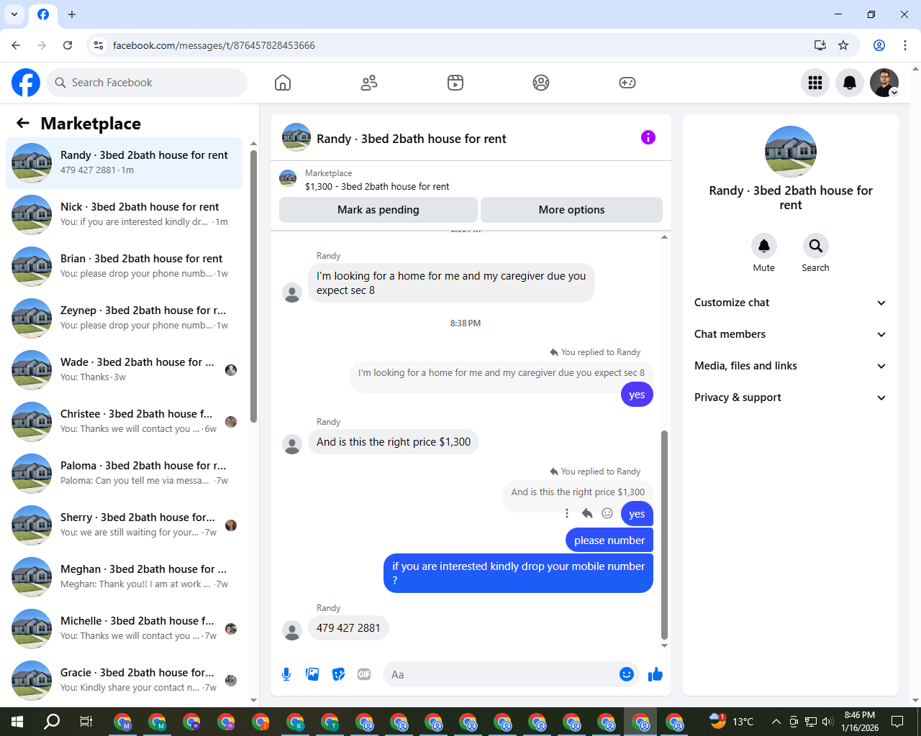Screen dimensions: 921x736
Task: Open Christee's 3bed 2bath conversation
Action: 124,421
